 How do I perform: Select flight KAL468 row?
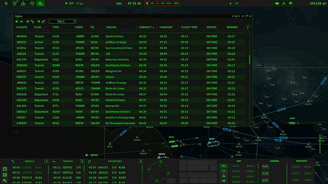point(130,106)
